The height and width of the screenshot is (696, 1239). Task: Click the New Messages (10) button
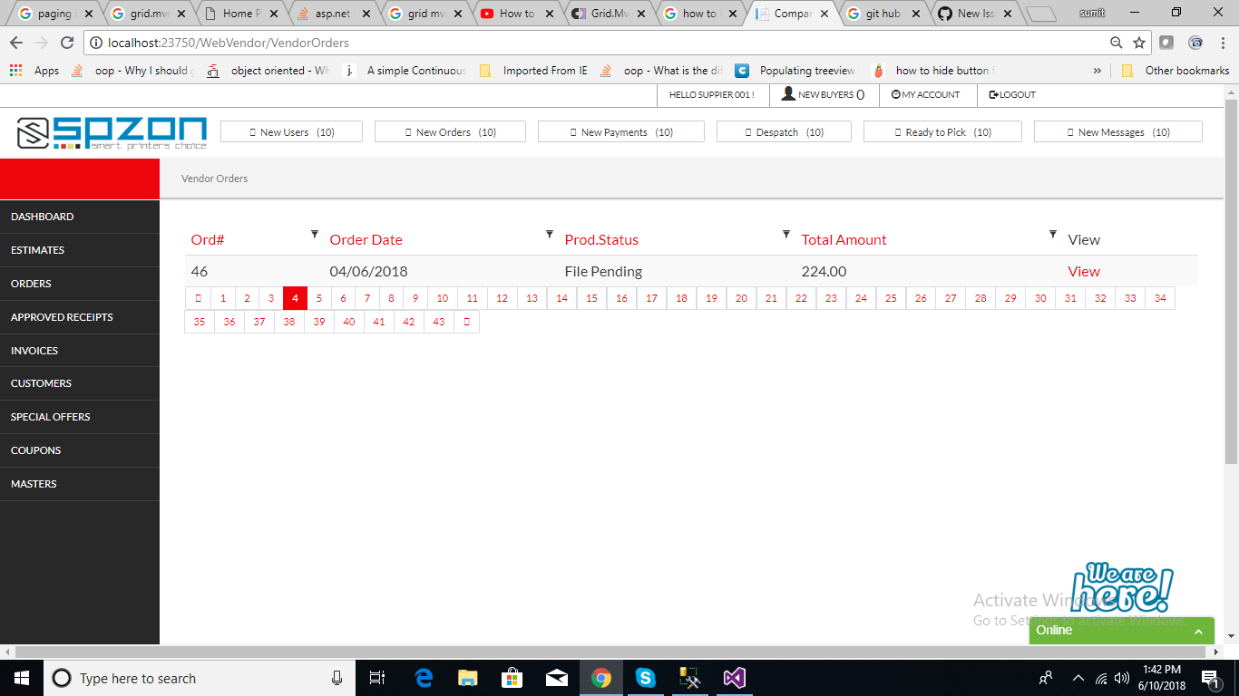click(1117, 130)
